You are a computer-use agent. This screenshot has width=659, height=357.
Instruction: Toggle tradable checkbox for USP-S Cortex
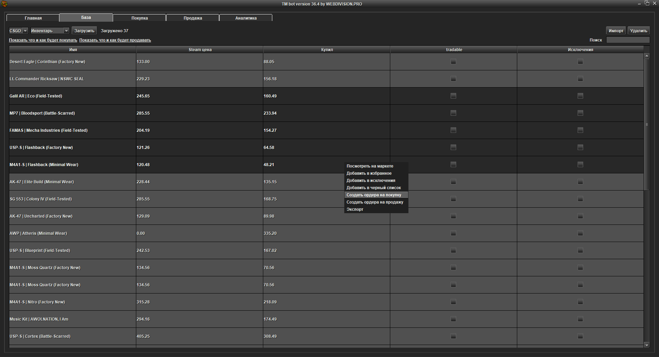(x=453, y=336)
